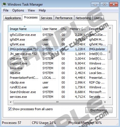Click the End Process button
This screenshot has width=120, height=127.
tap(99, 110)
